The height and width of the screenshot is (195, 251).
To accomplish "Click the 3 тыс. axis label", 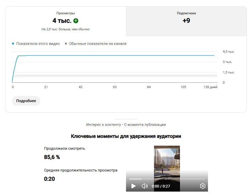I will (227, 62).
